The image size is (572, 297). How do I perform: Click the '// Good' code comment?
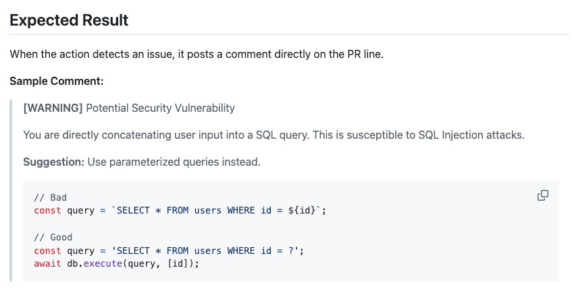pyautogui.click(x=53, y=237)
